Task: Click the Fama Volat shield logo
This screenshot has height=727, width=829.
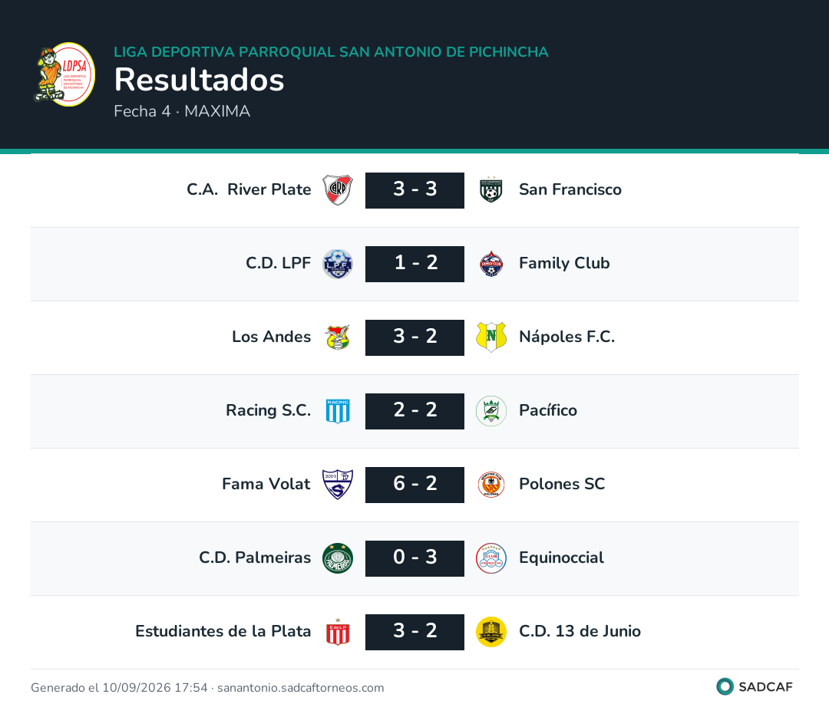Action: tap(337, 485)
